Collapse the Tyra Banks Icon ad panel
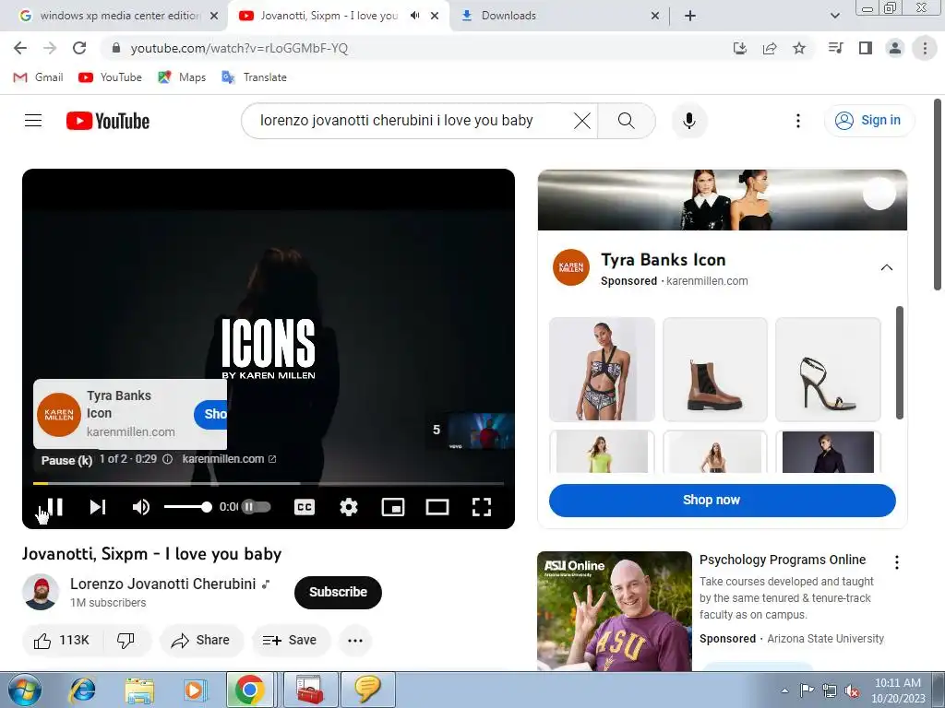Viewport: 945px width, 708px height. click(x=887, y=267)
